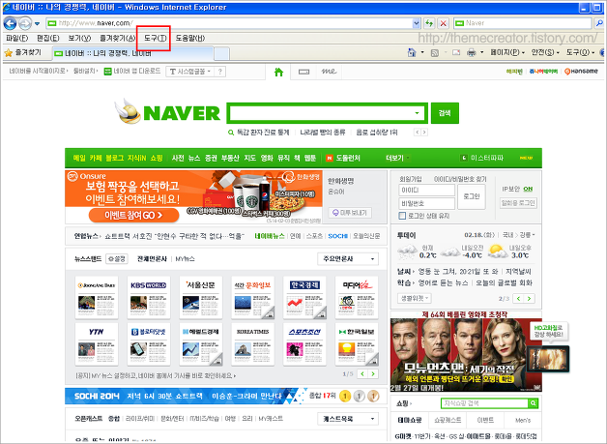Toggle 로그인 상태 유지 checkbox
The image size is (607, 444).
(x=402, y=216)
